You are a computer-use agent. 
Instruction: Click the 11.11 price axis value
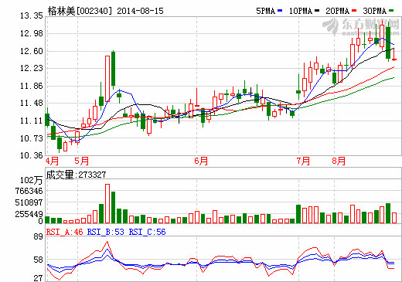coord(32,121)
